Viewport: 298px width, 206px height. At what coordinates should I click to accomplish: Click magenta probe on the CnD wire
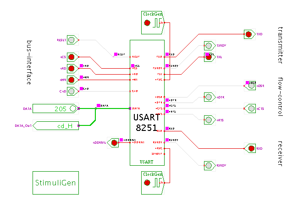tap(81, 89)
